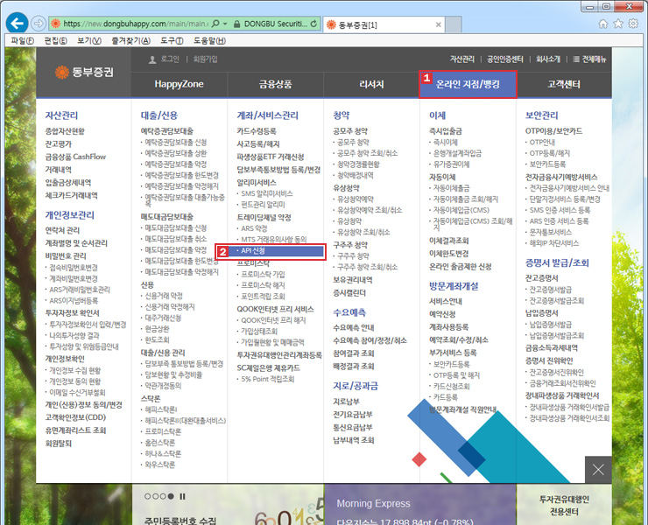
Task: Open 투자권유대행인 전용센터 banner
Action: tap(564, 506)
